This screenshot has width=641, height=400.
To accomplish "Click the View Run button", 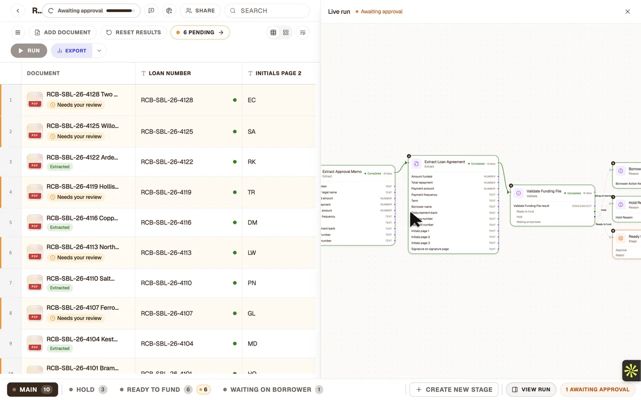I will pos(531,390).
